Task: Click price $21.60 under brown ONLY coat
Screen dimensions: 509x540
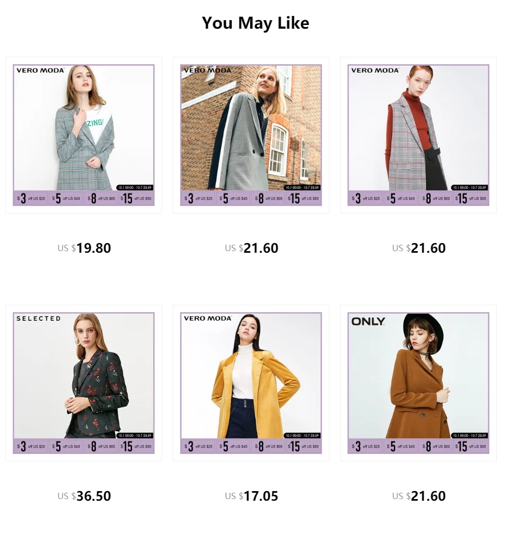Action: click(x=419, y=496)
